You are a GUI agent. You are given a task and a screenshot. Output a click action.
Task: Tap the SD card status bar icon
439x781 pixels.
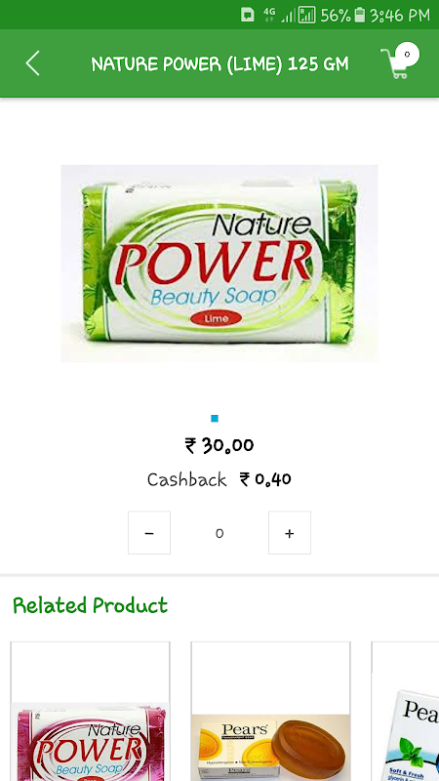click(x=248, y=15)
